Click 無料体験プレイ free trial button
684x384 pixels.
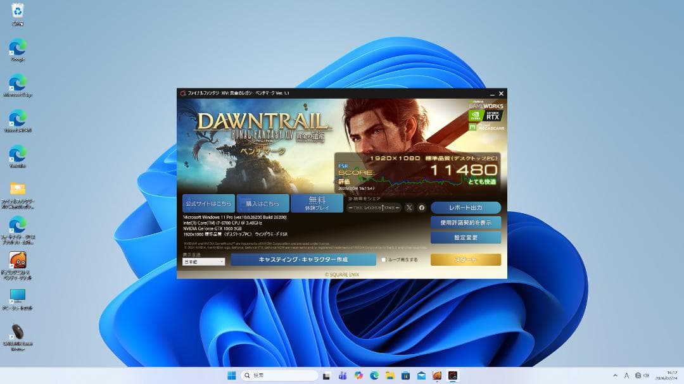(317, 204)
